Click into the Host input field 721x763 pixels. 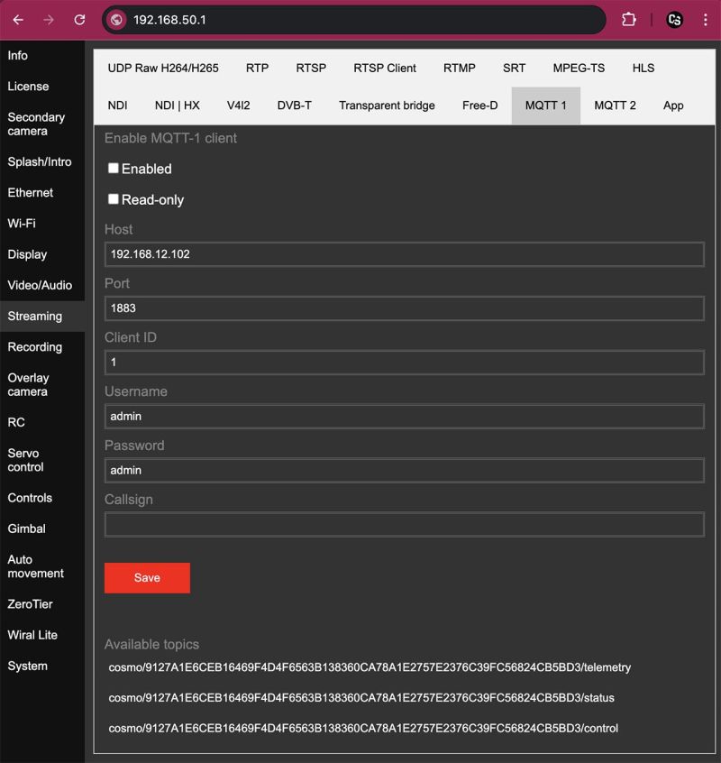pyautogui.click(x=404, y=254)
